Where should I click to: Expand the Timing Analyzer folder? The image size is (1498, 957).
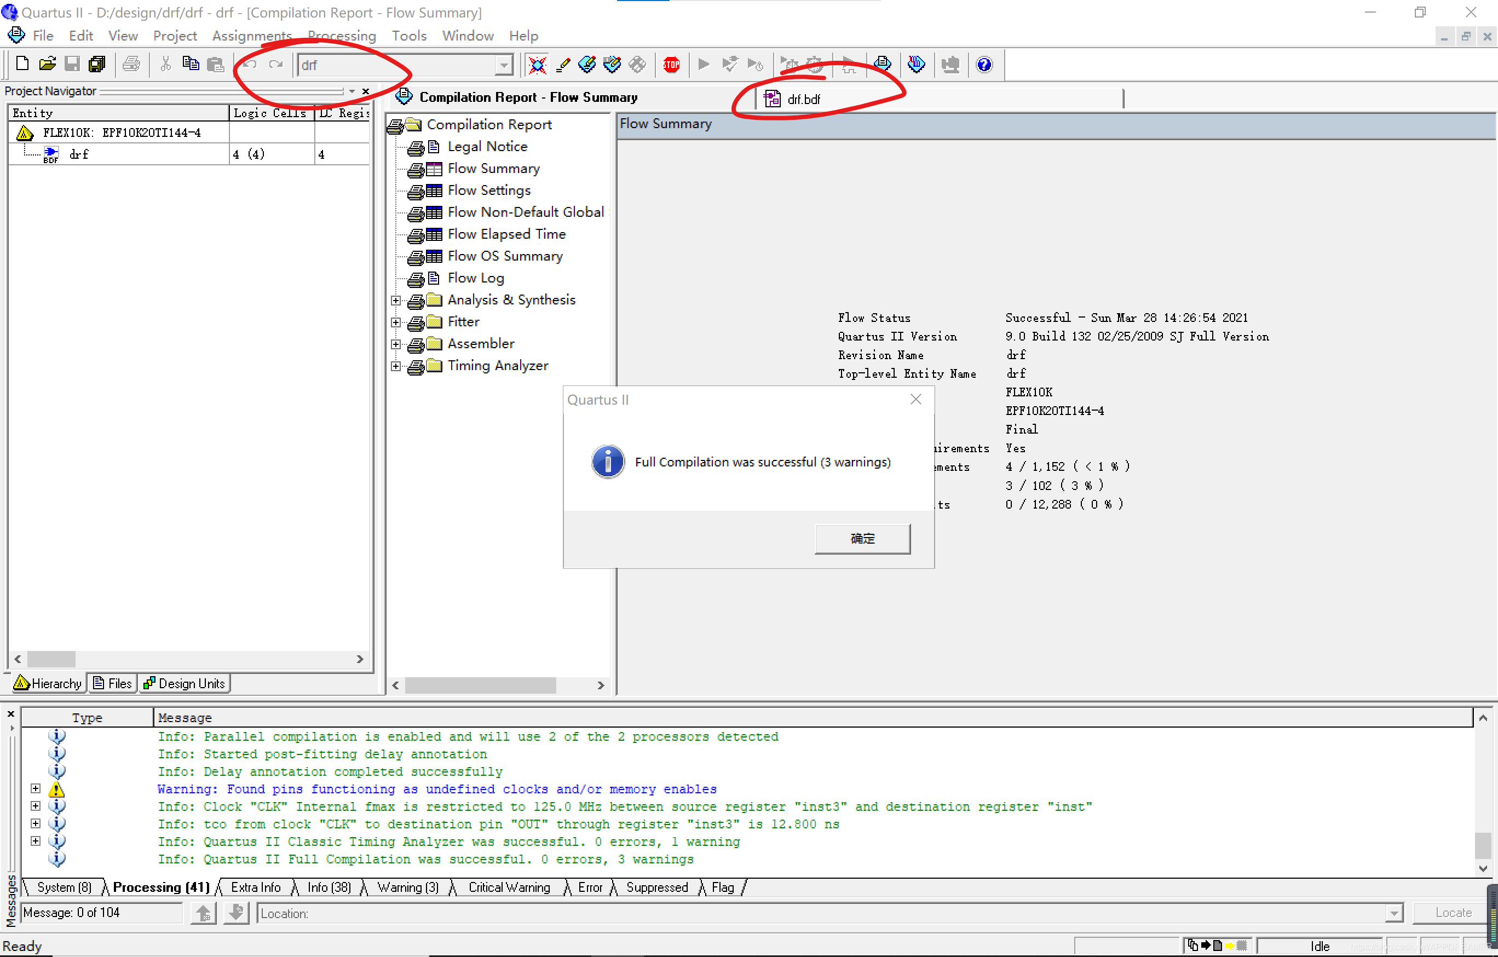coord(396,366)
